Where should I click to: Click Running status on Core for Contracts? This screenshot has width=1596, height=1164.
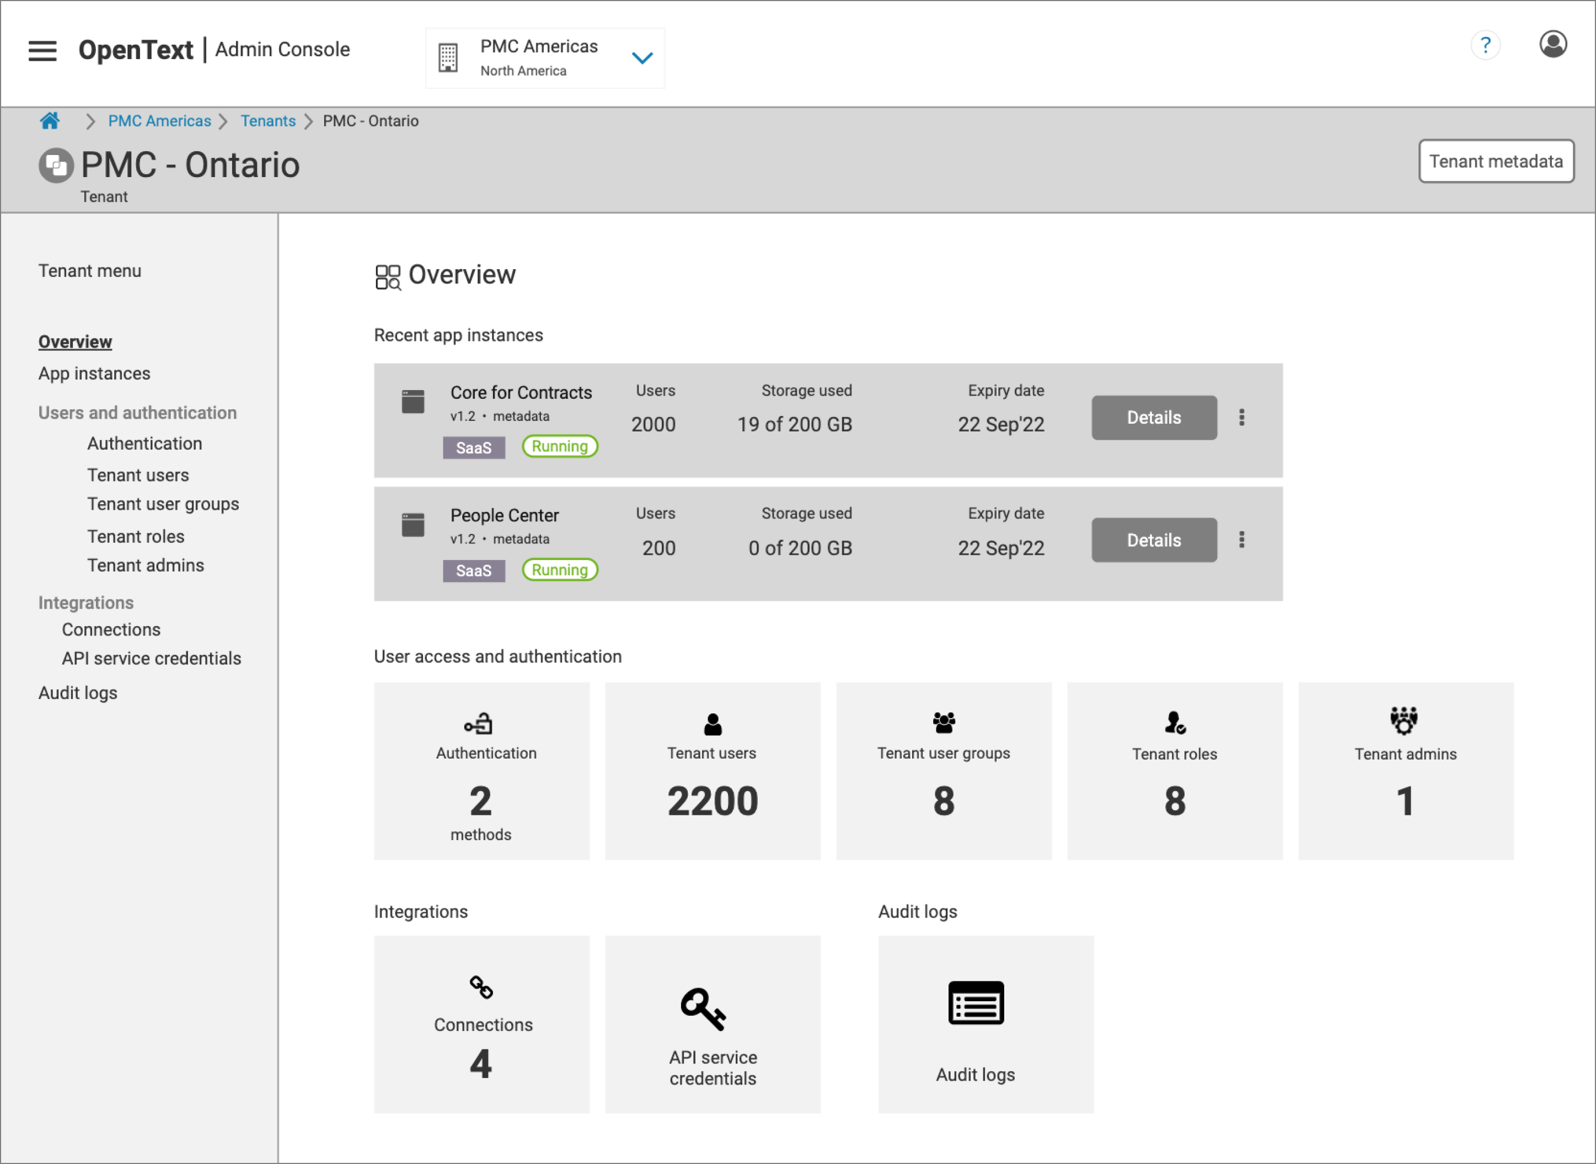[x=560, y=446]
